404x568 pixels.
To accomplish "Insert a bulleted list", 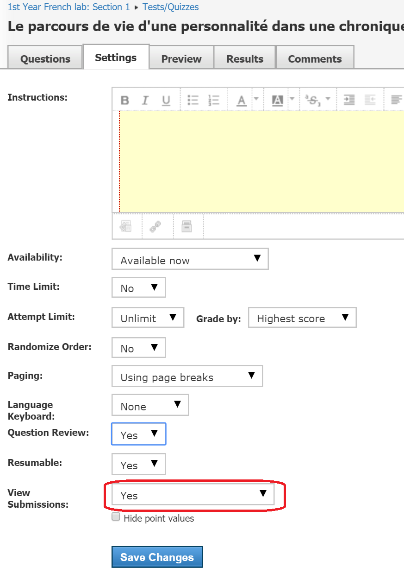I will [x=193, y=100].
